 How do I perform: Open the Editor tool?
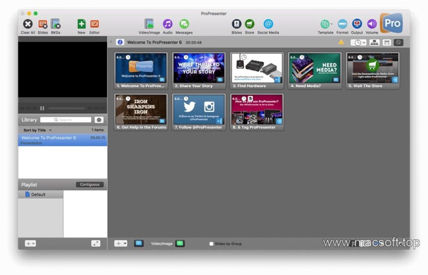tap(94, 24)
